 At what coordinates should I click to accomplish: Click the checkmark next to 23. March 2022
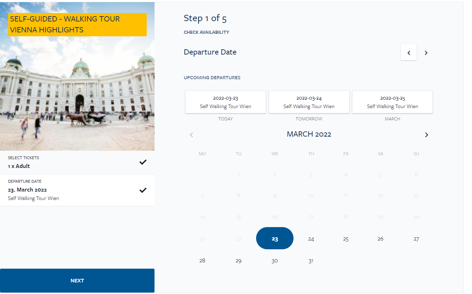point(143,190)
